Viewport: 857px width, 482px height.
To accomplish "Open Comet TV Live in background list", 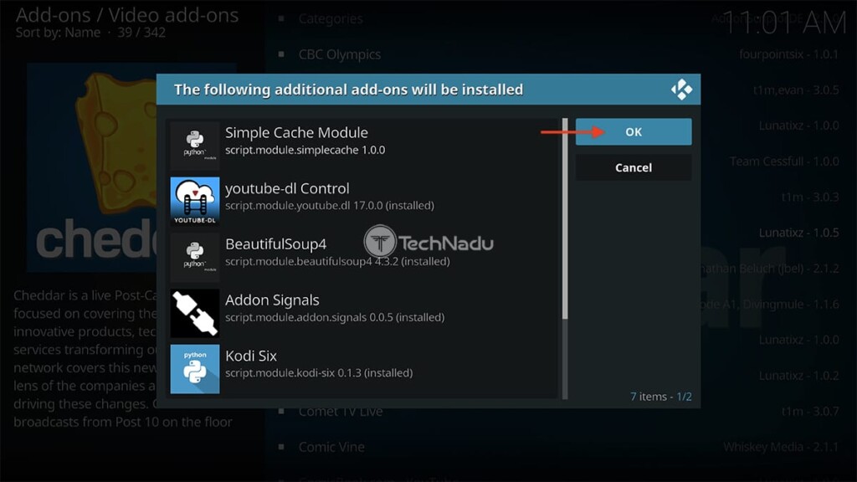I will tap(340, 412).
